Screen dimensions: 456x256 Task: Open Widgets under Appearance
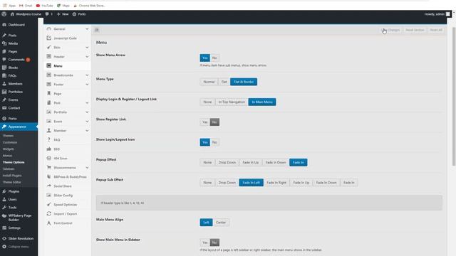pyautogui.click(x=9, y=149)
